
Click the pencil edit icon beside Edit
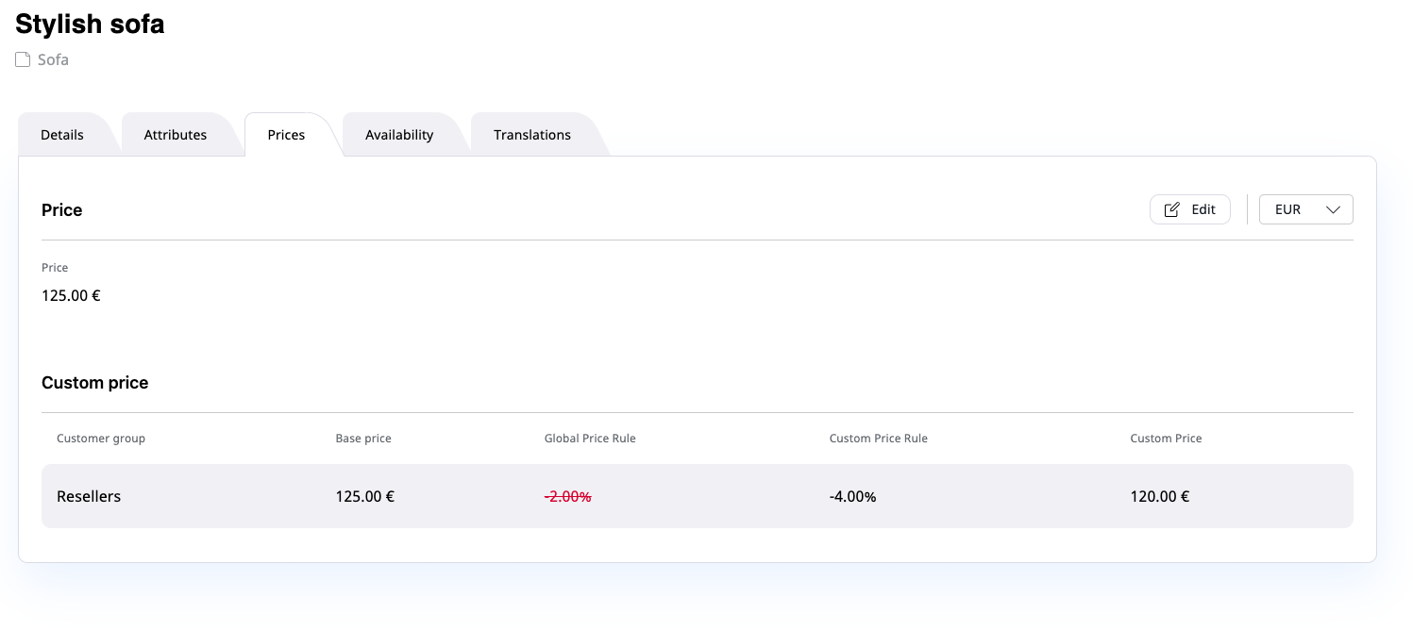click(x=1172, y=209)
